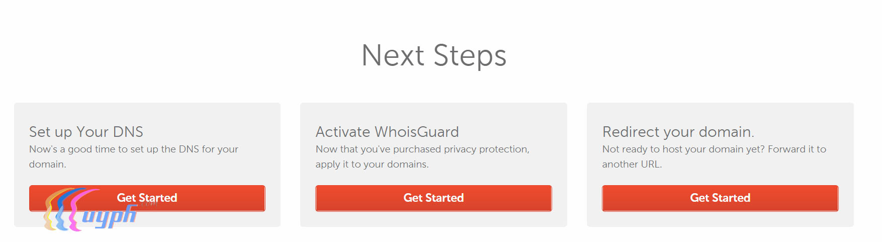Click the DNS setup description paragraph
Image resolution: width=882 pixels, height=242 pixels.
[x=133, y=149]
